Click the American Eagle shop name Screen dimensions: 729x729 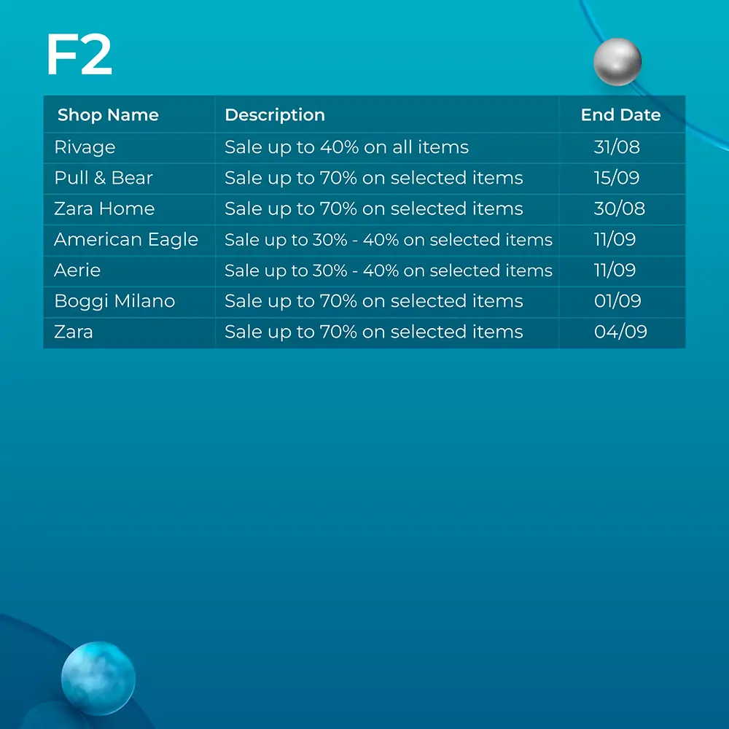[x=126, y=240]
